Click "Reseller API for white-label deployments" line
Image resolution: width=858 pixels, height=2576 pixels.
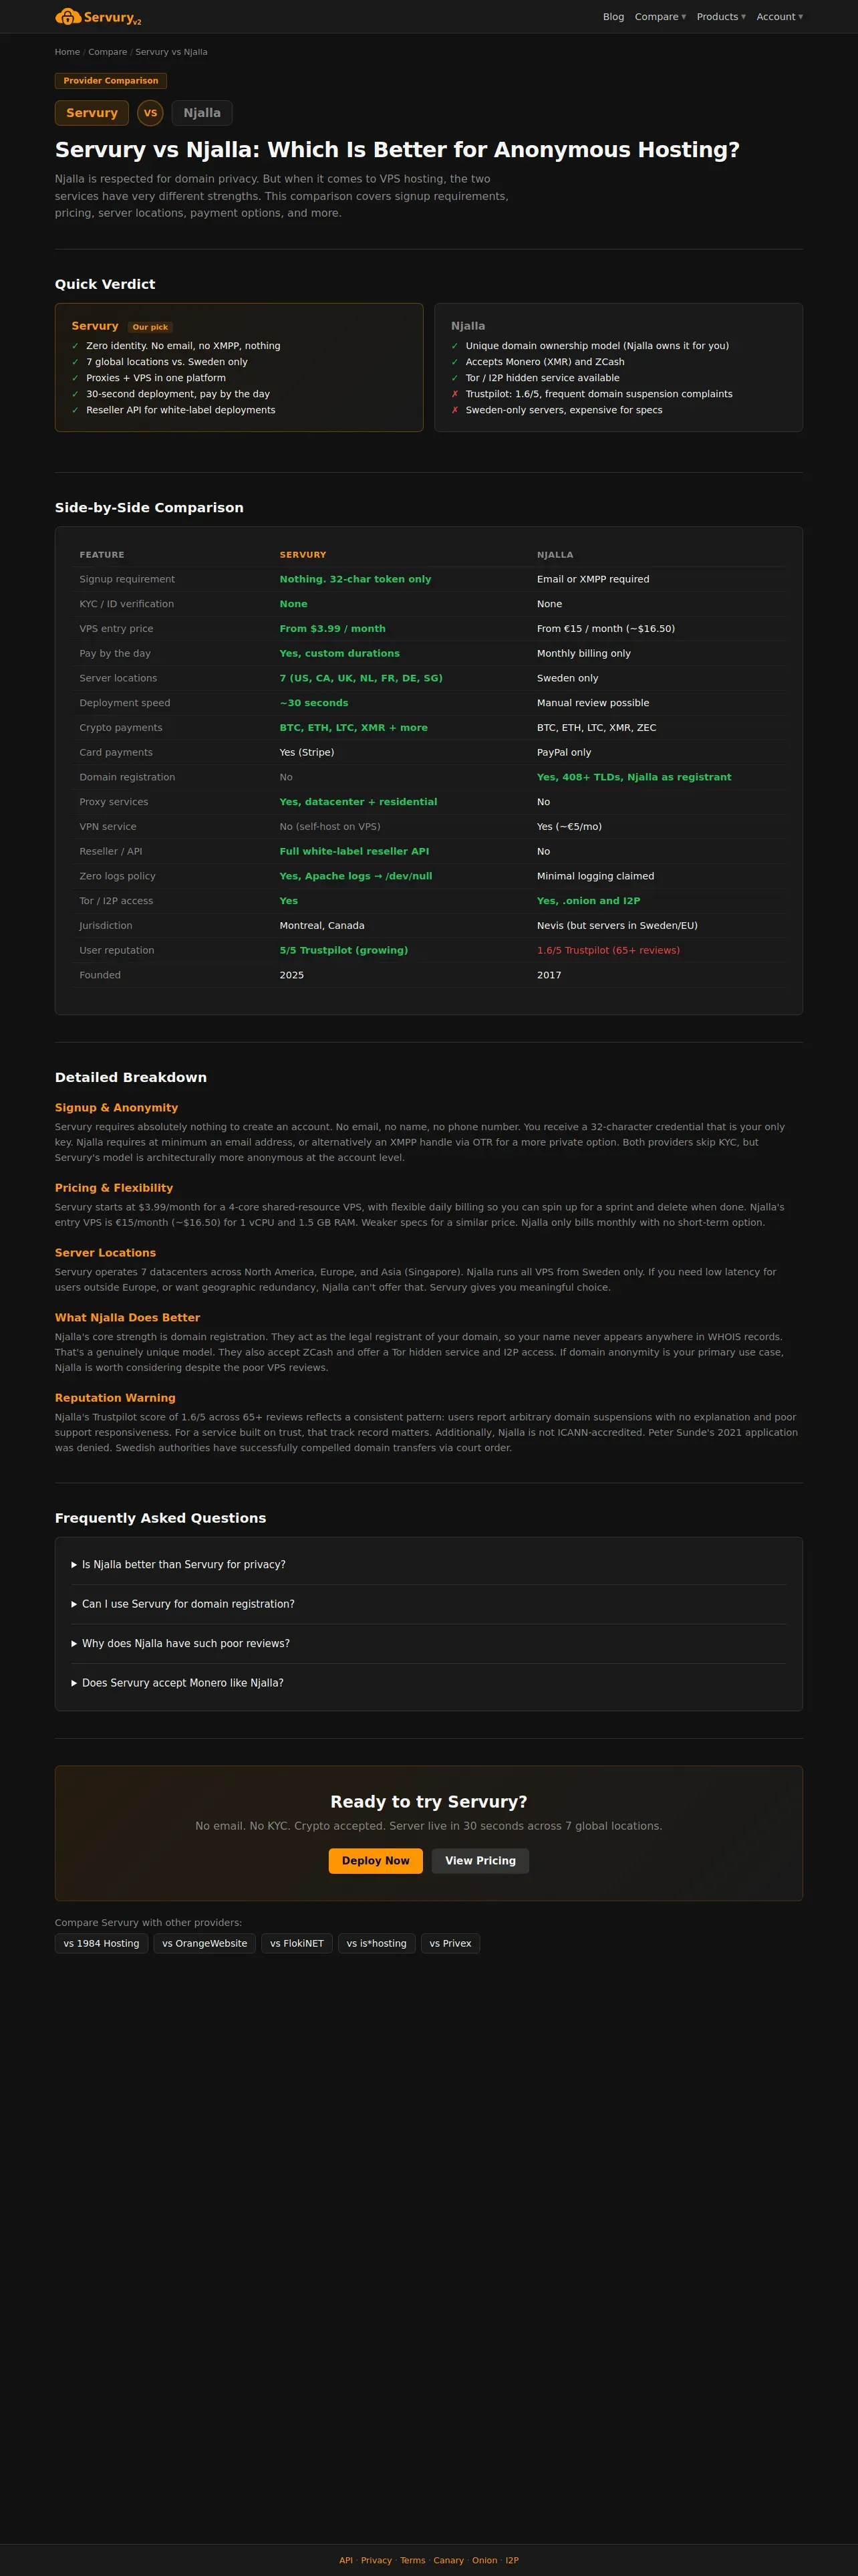point(181,410)
